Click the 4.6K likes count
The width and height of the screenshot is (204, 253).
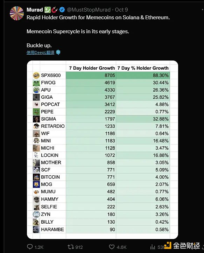121,247
